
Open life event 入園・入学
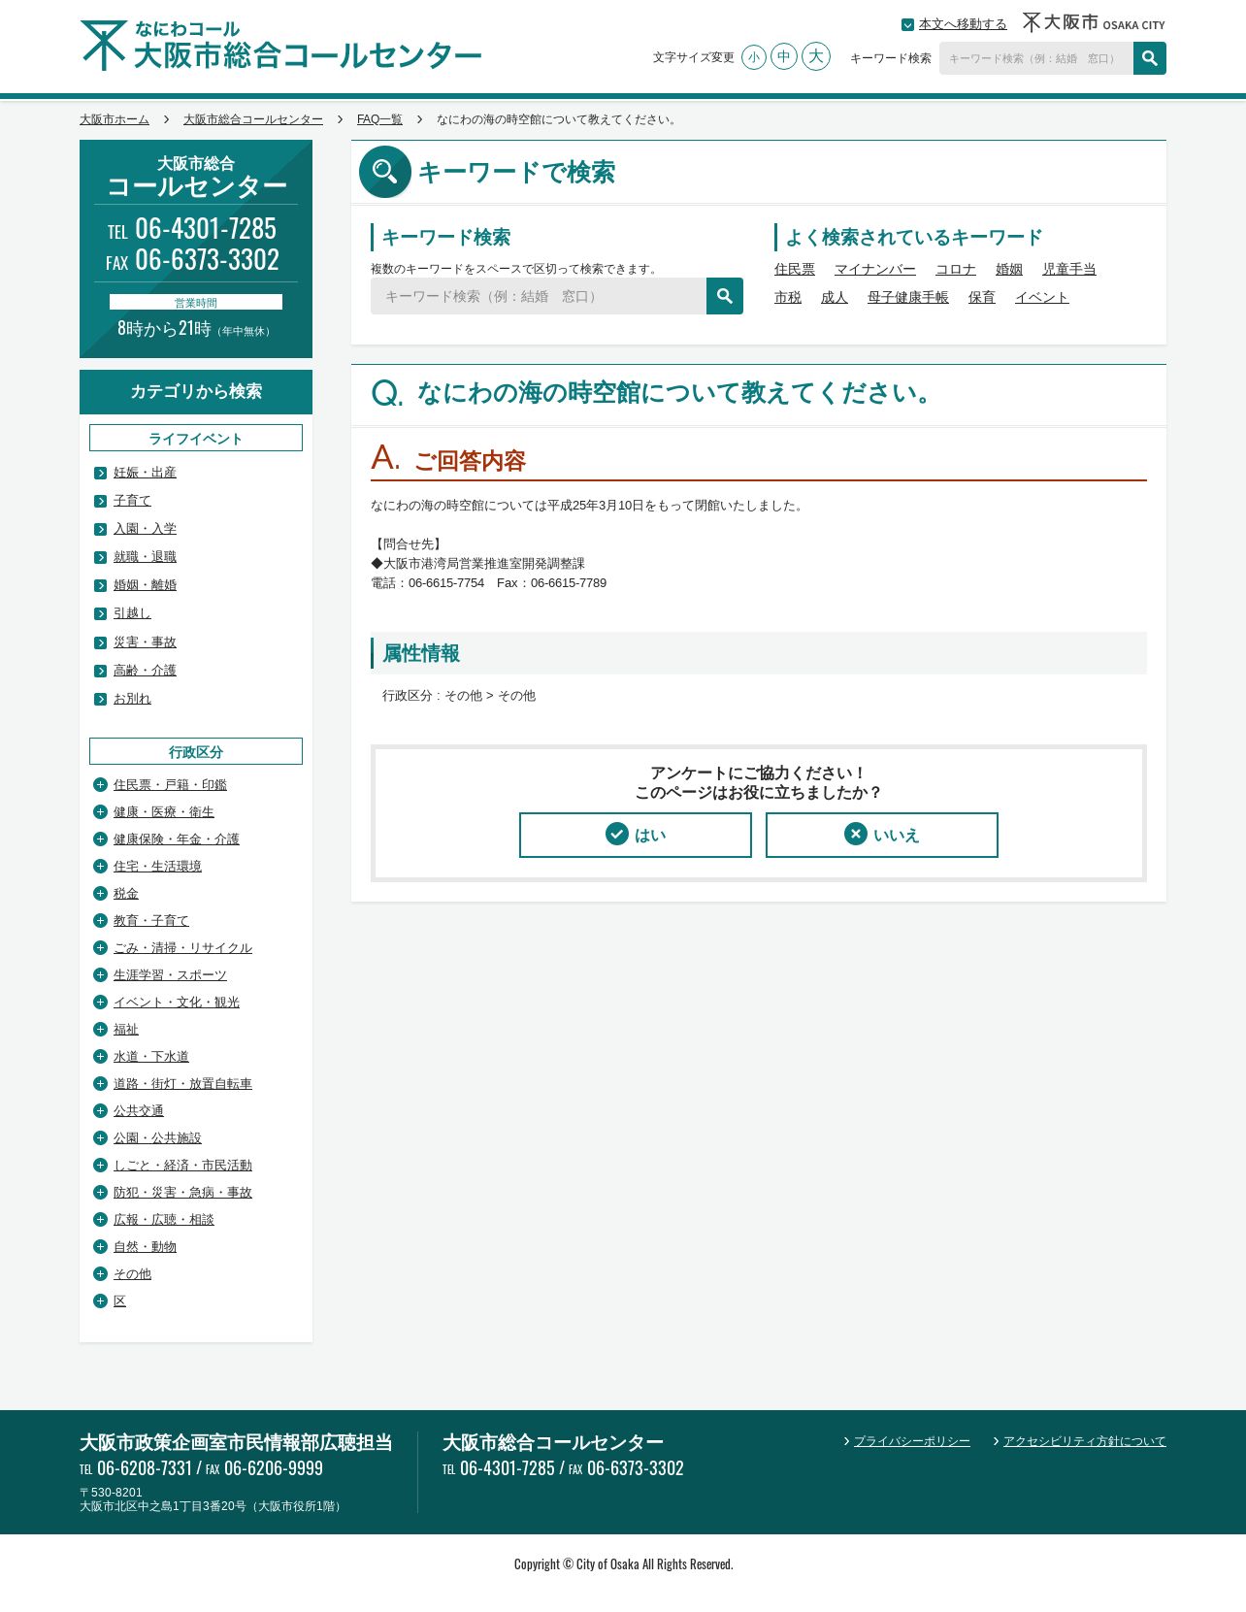(145, 529)
